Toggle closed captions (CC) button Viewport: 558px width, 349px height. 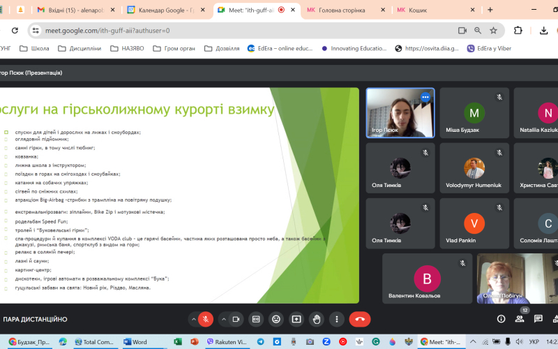(x=256, y=320)
